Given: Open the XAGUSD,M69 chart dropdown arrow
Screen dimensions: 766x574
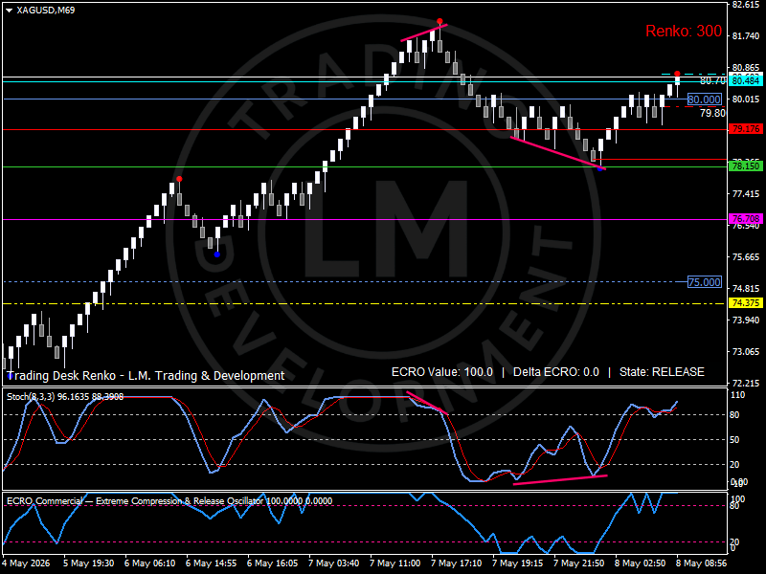Looking at the screenshot, I should tap(10, 11).
